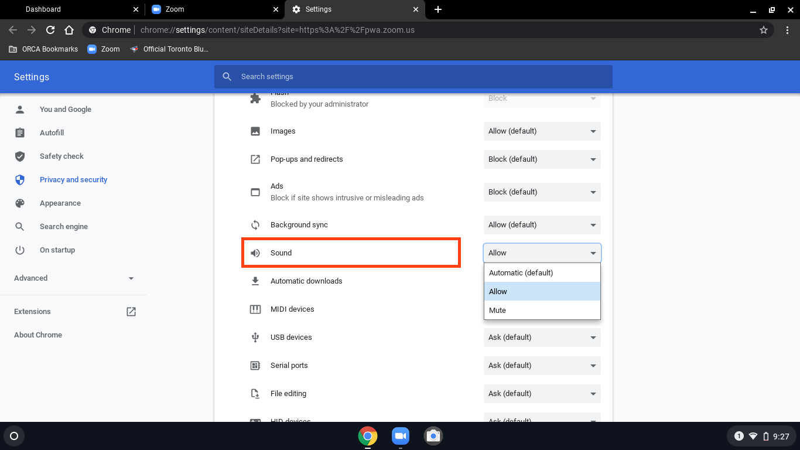The width and height of the screenshot is (800, 450).
Task: Reload the Settings page
Action: point(50,30)
